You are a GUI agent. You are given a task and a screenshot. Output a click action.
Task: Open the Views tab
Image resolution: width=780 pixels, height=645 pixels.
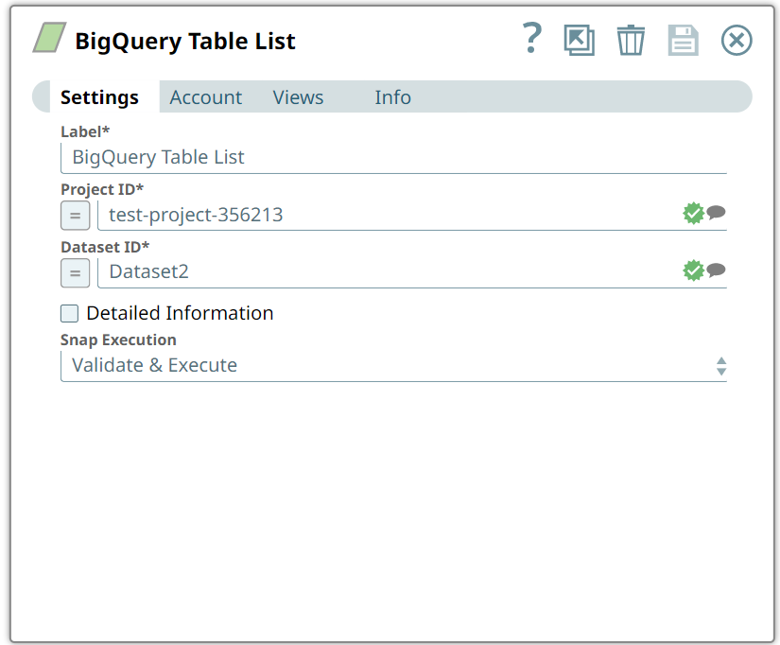pyautogui.click(x=298, y=97)
